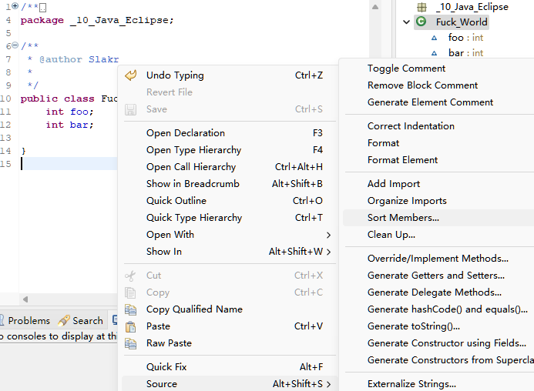The width and height of the screenshot is (534, 391).
Task: Click the Copy Qualified Name icon
Action: [130, 309]
